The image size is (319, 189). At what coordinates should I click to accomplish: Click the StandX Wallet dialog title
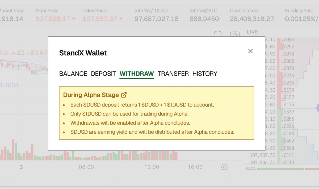[83, 53]
